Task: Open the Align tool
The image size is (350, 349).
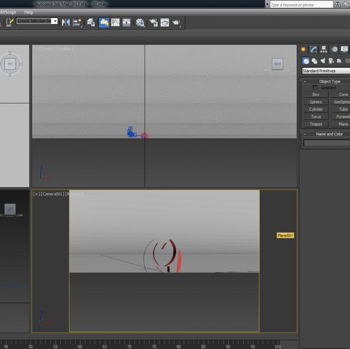Action: click(x=78, y=22)
